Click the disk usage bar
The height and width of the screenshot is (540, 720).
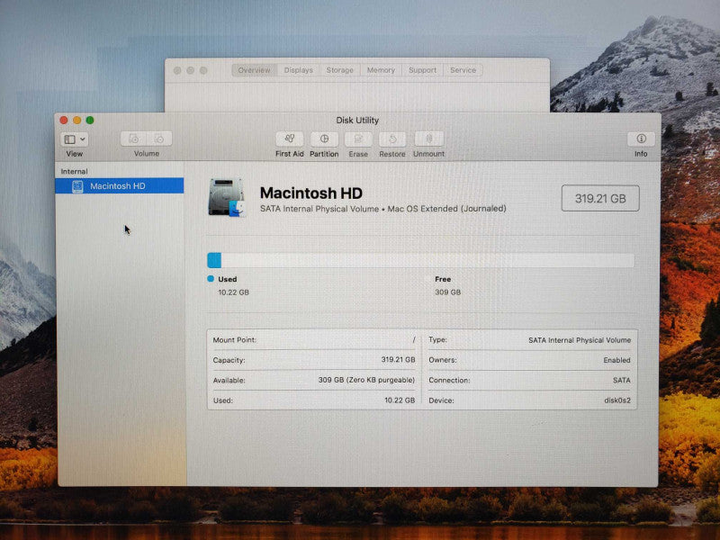tap(420, 260)
